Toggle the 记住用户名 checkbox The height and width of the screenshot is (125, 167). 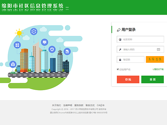point(118,69)
